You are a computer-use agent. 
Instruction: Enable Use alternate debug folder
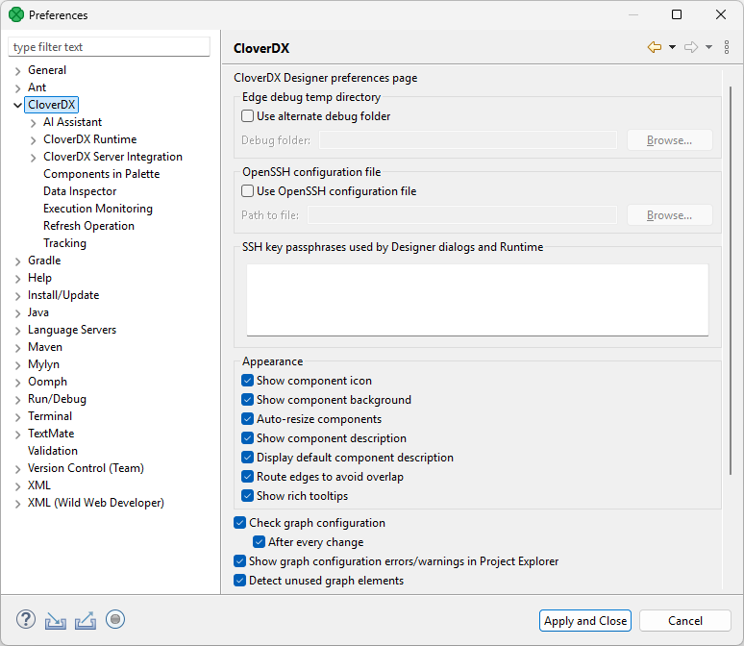247,116
